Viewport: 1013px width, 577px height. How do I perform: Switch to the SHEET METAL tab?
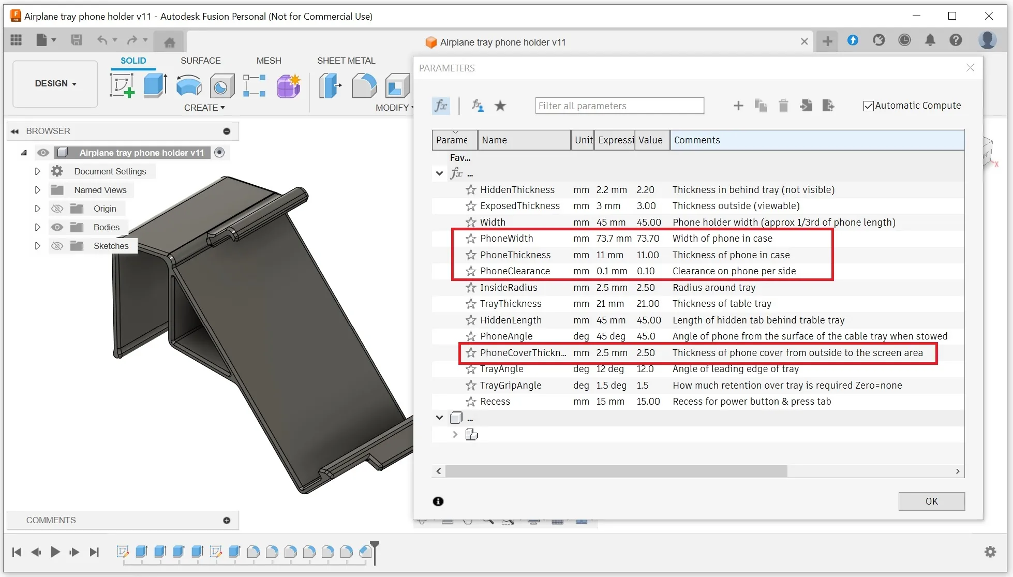[346, 61]
